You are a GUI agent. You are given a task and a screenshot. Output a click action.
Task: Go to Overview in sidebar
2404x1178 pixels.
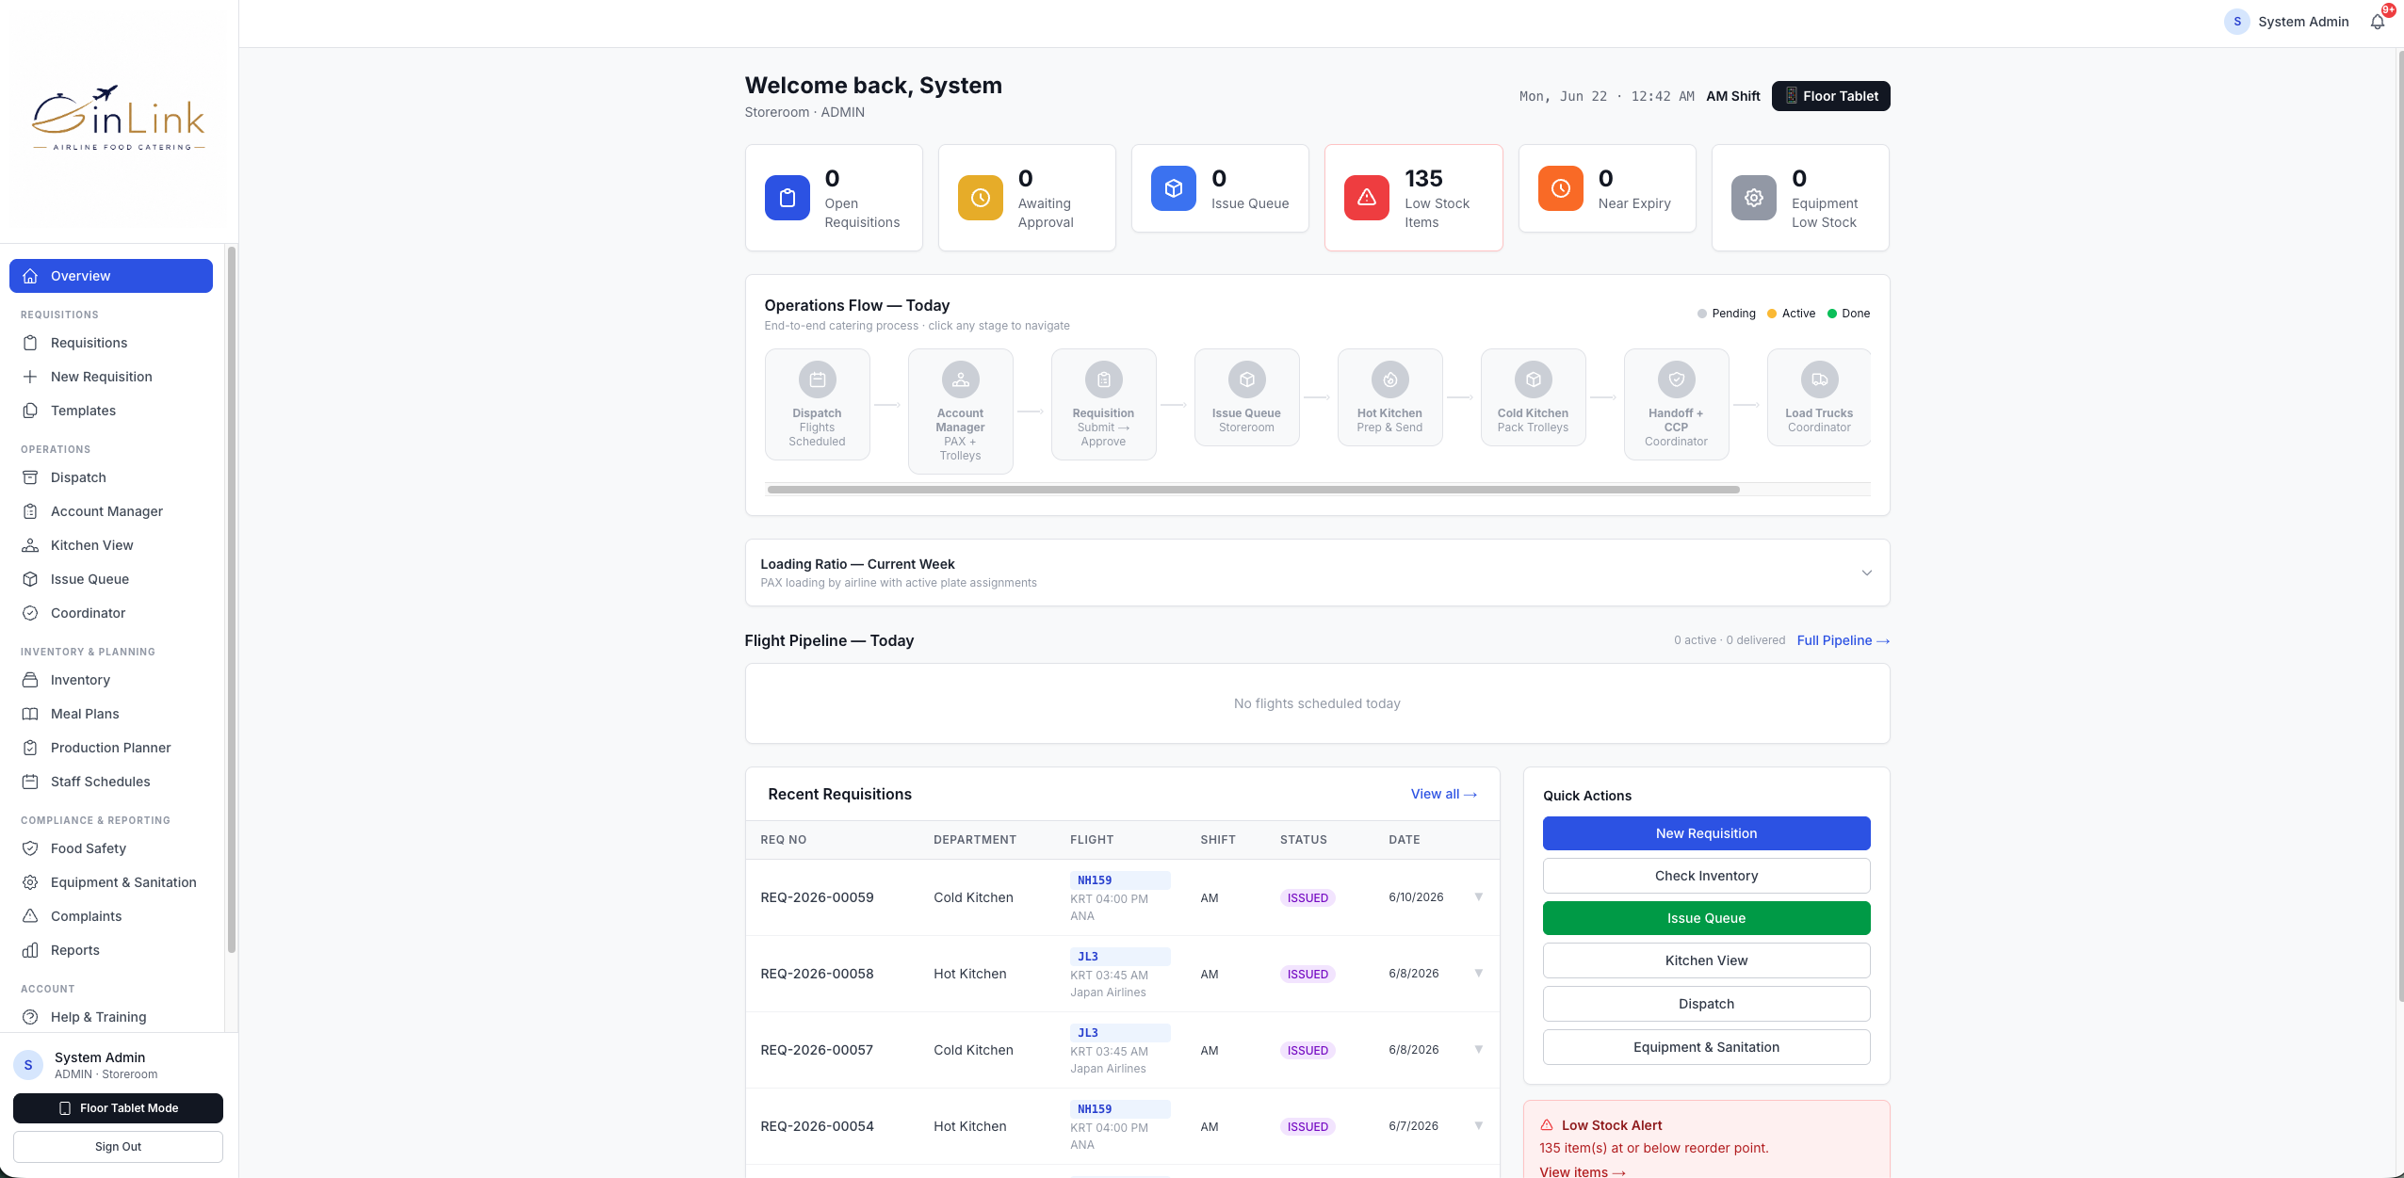point(111,276)
